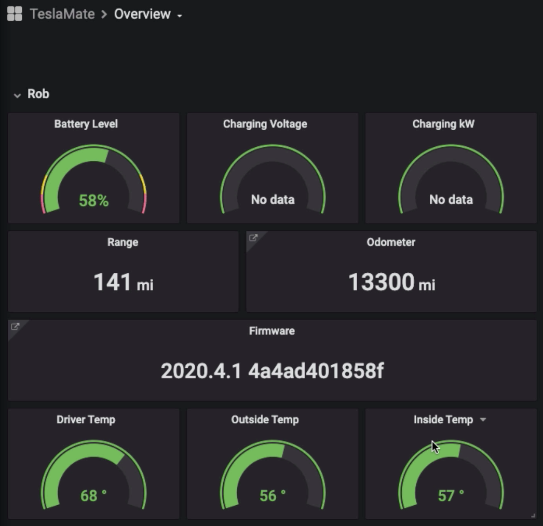Open the Inside Temp panel menu arrow
The image size is (543, 526).
click(x=483, y=420)
